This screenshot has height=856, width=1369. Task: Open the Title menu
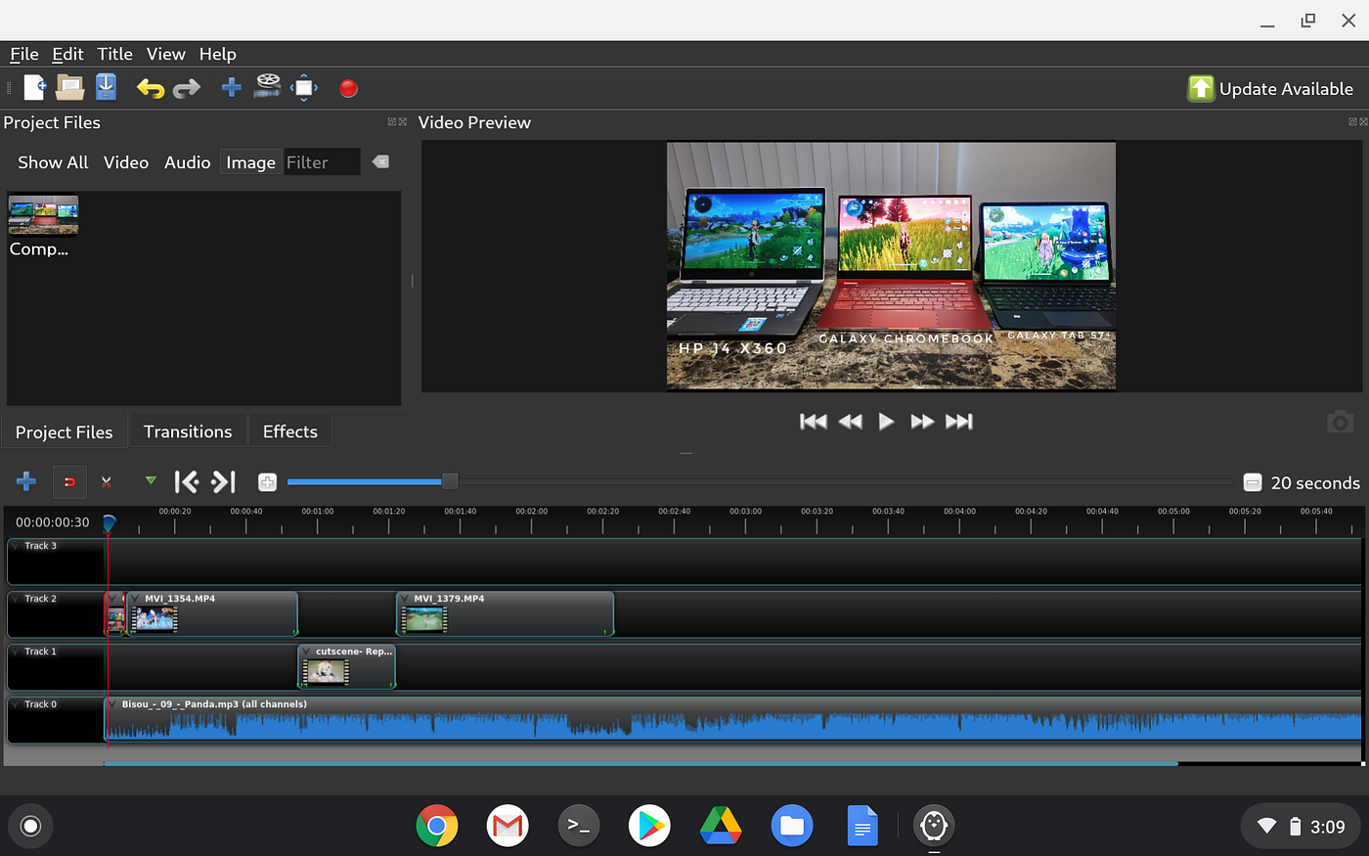coord(114,54)
